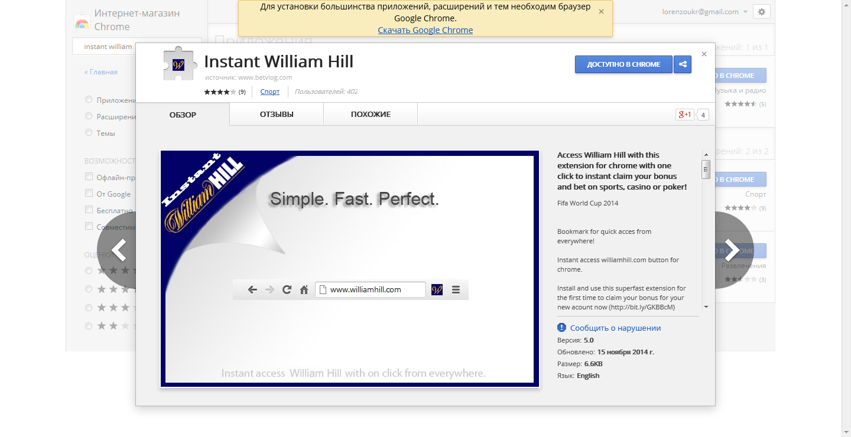The height and width of the screenshot is (437, 851).
Task: Dismiss the yellow Chrome download banner
Action: pos(601,12)
